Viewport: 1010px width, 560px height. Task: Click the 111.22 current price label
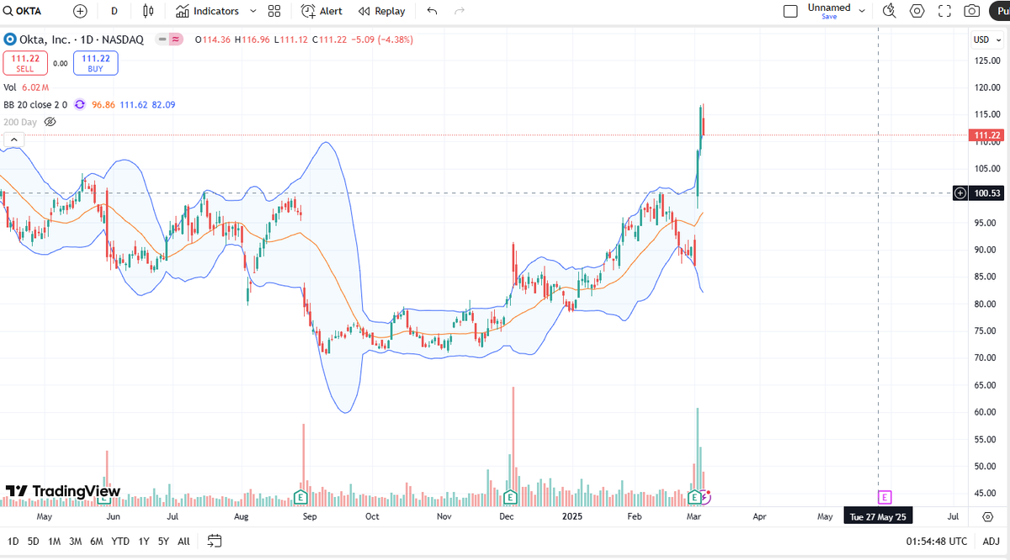pos(986,135)
